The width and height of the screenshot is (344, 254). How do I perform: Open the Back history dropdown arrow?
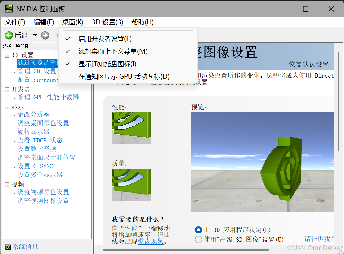35,35
